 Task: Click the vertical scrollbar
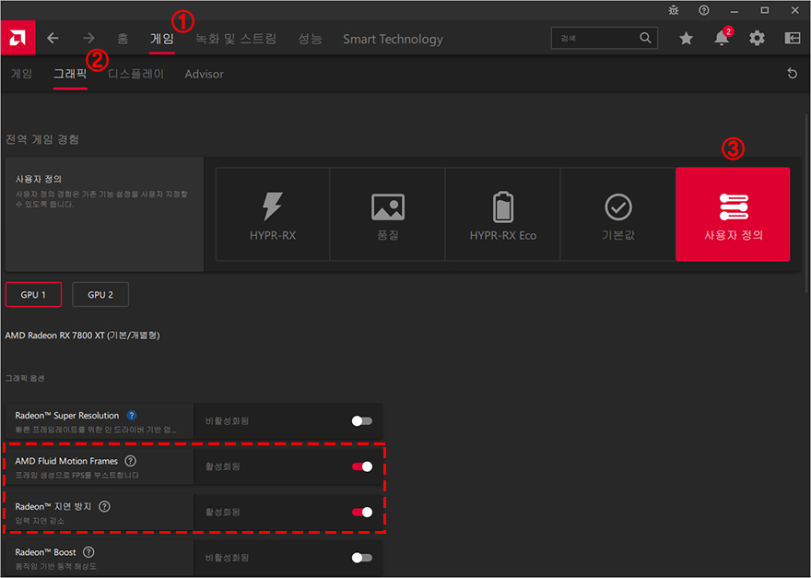click(807, 204)
